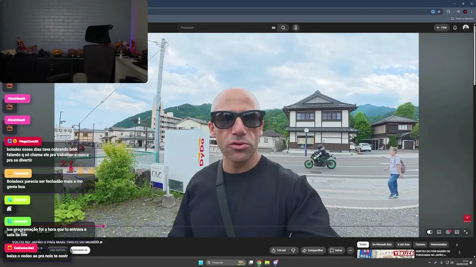
Task: Click chat message 'baixa o vedeo ae'
Action: click(37, 256)
